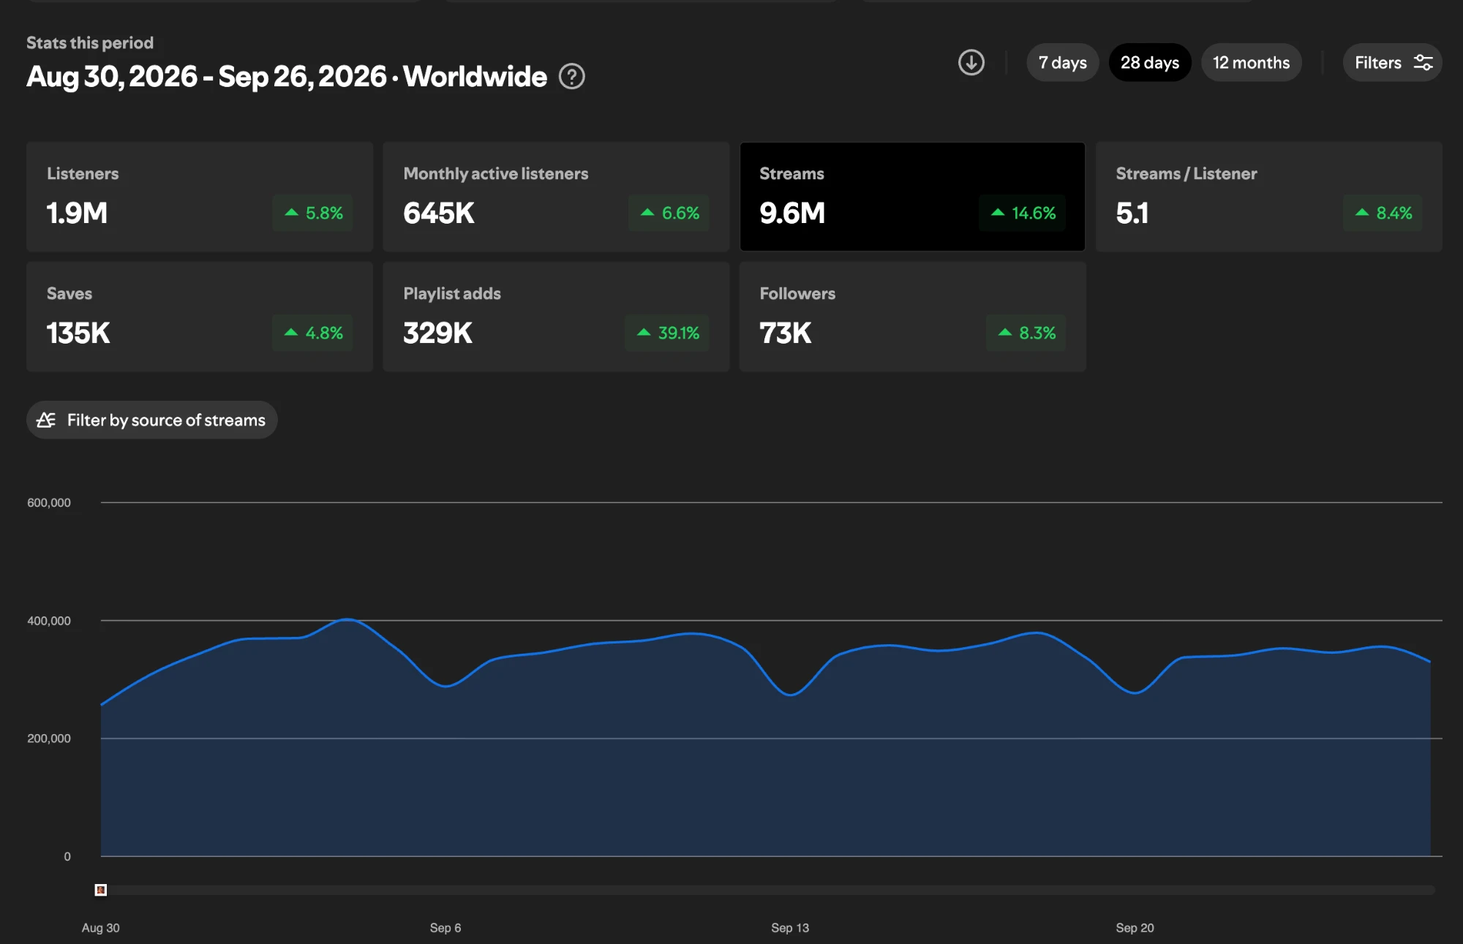This screenshot has width=1463, height=944.
Task: Select the Listeners stat card
Action: (200, 197)
